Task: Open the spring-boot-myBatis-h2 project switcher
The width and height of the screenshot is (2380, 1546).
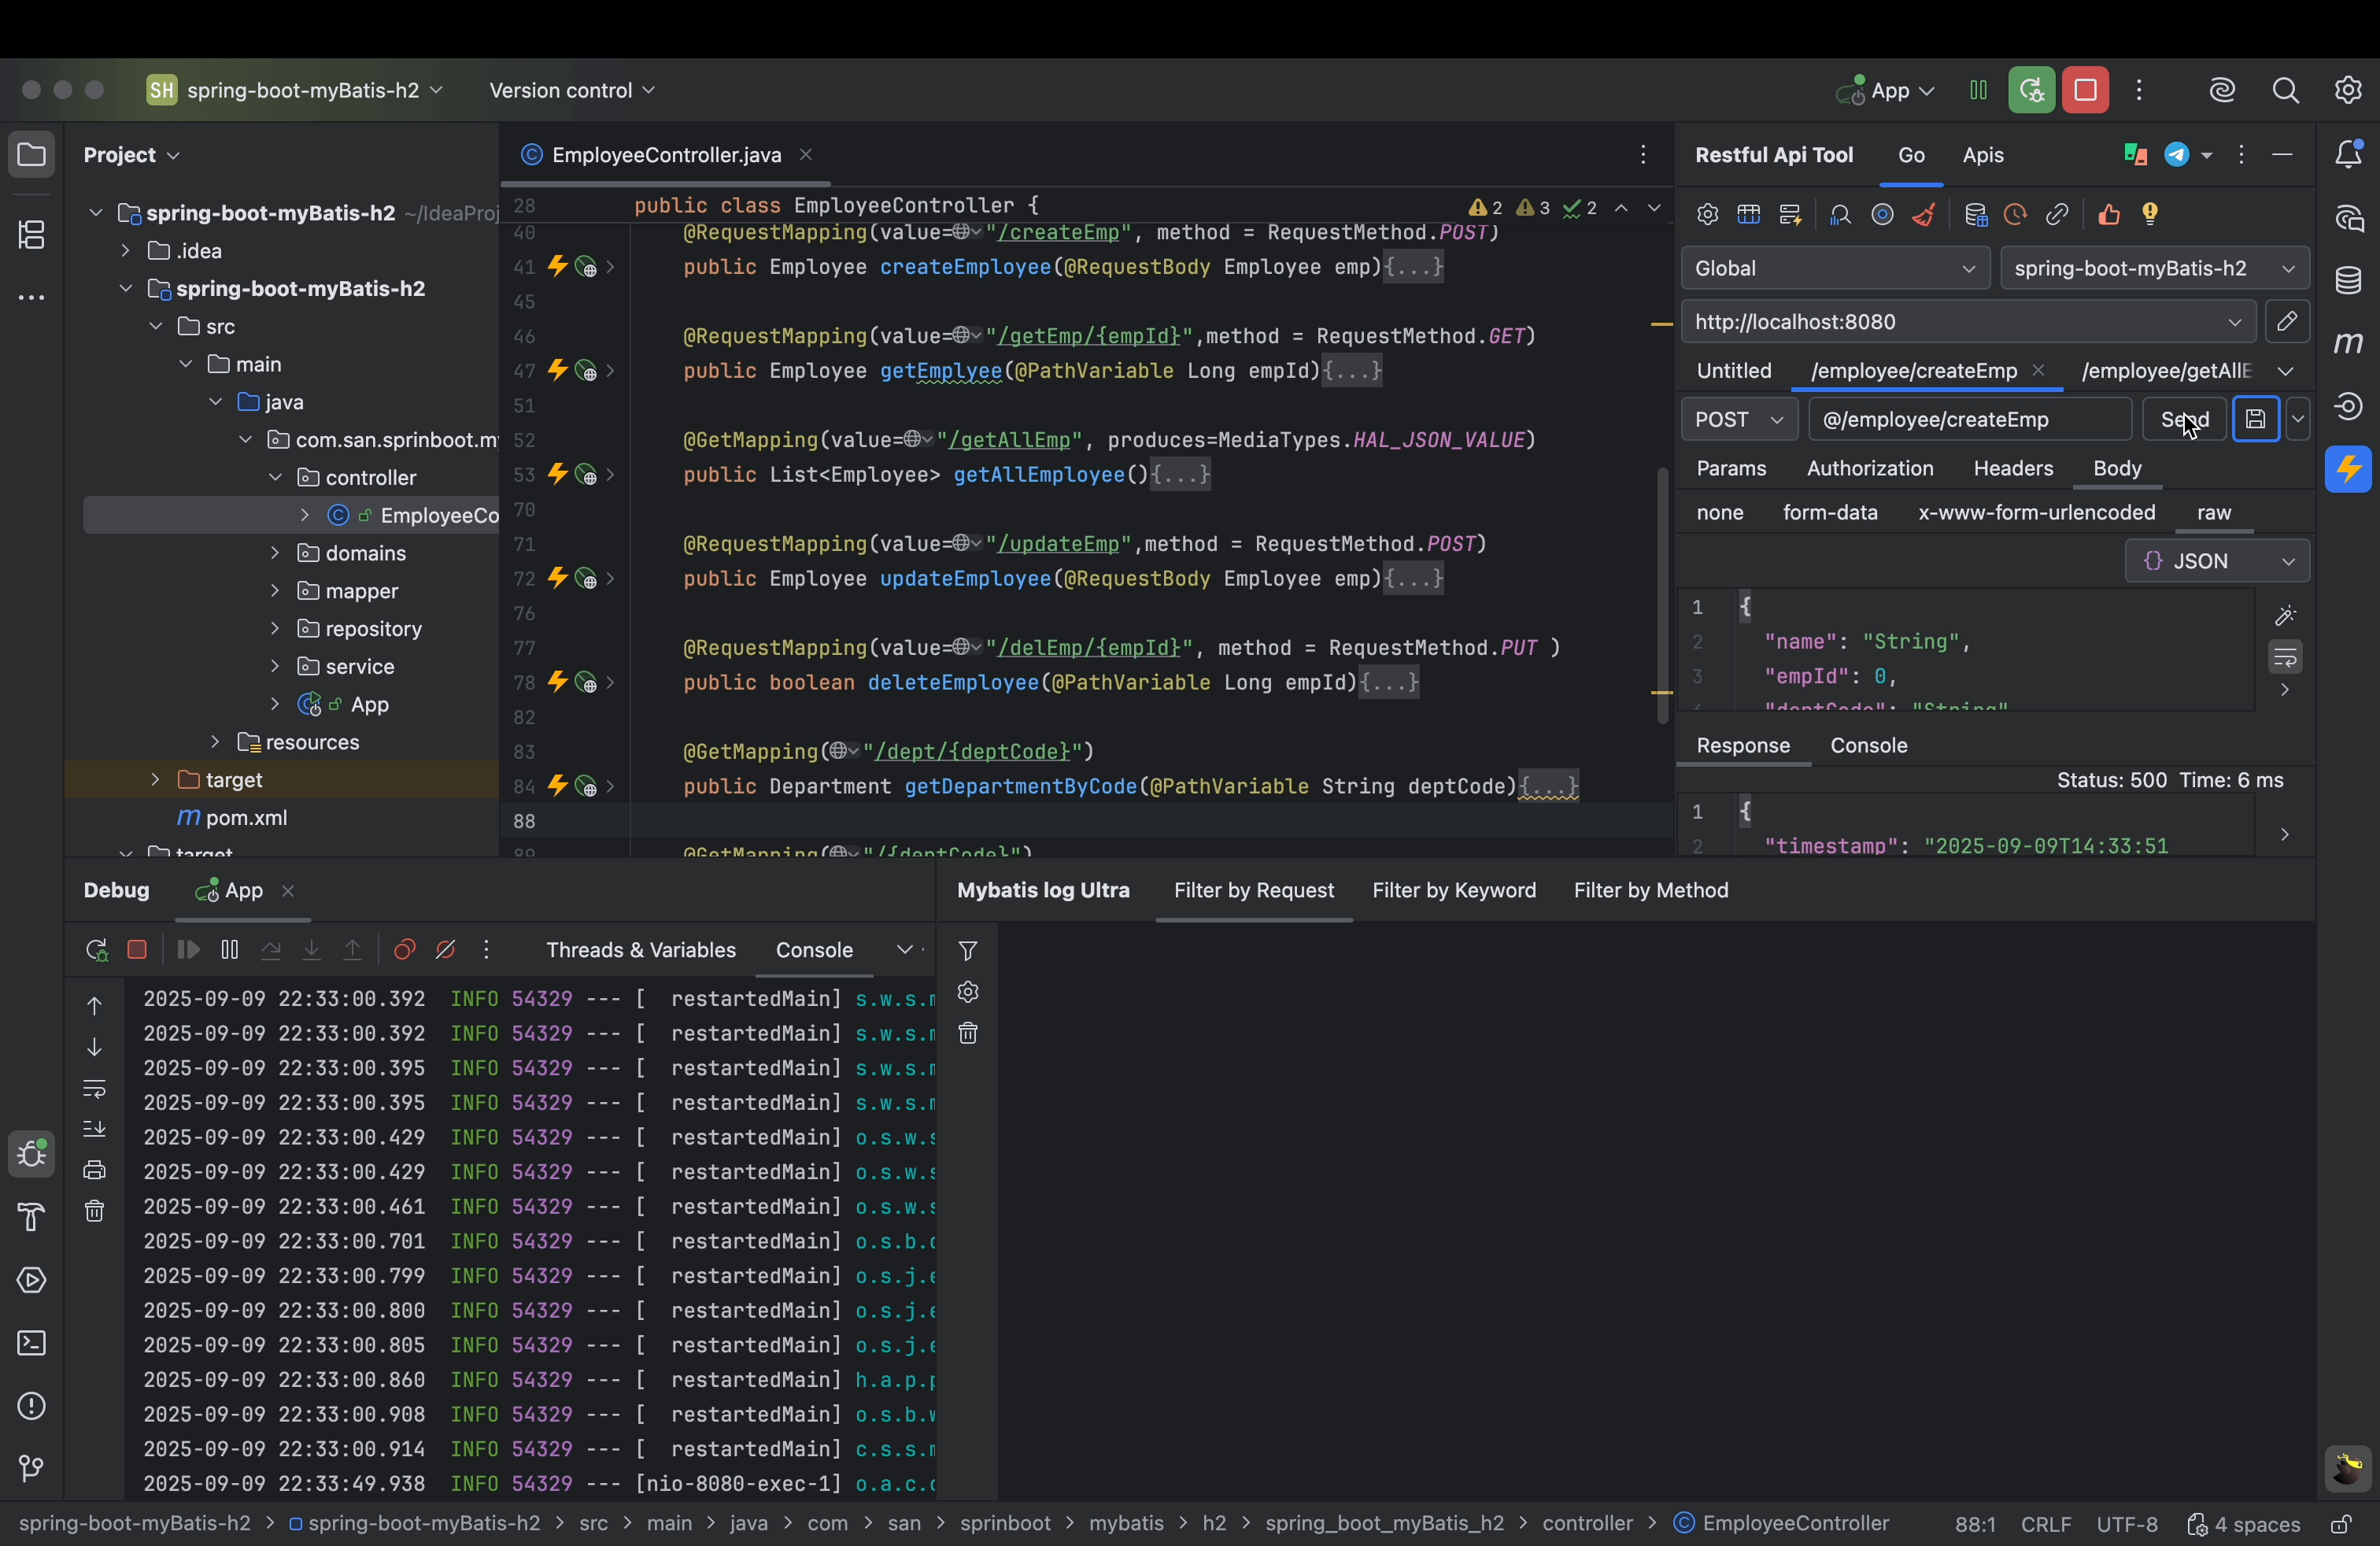Action: coord(295,91)
